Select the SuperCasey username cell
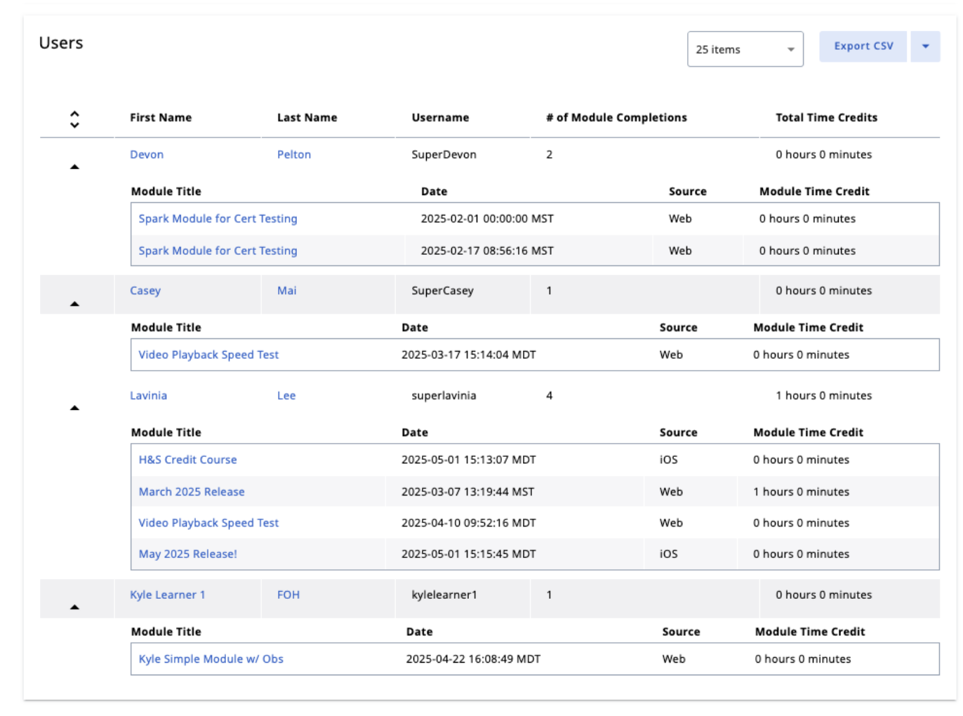Image resolution: width=963 pixels, height=716 pixels. pos(442,291)
